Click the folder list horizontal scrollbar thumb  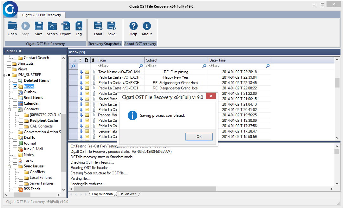22,195
